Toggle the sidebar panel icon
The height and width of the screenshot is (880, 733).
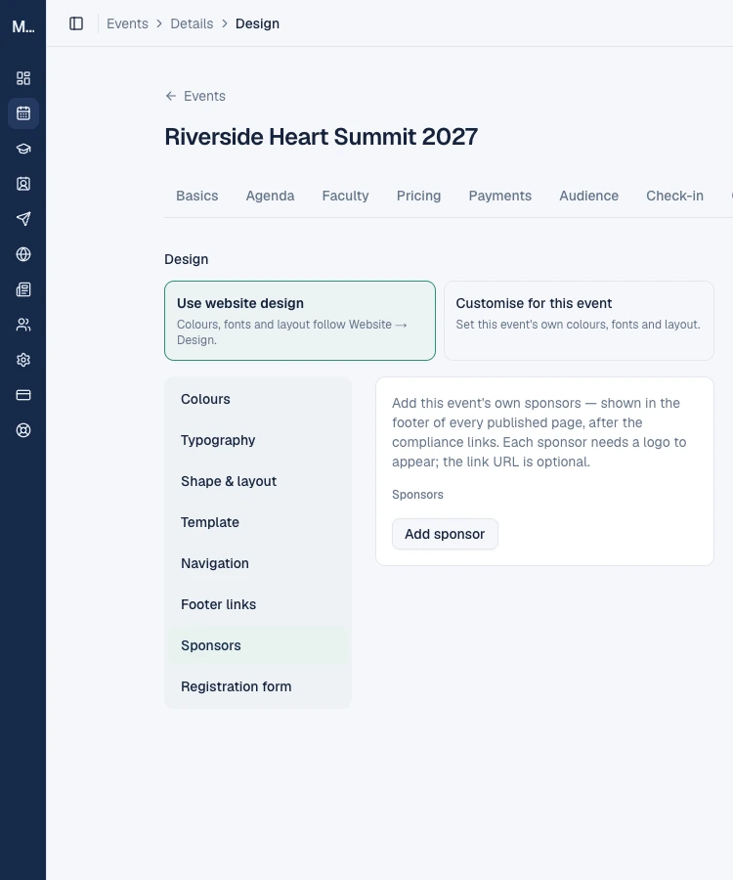pos(76,23)
